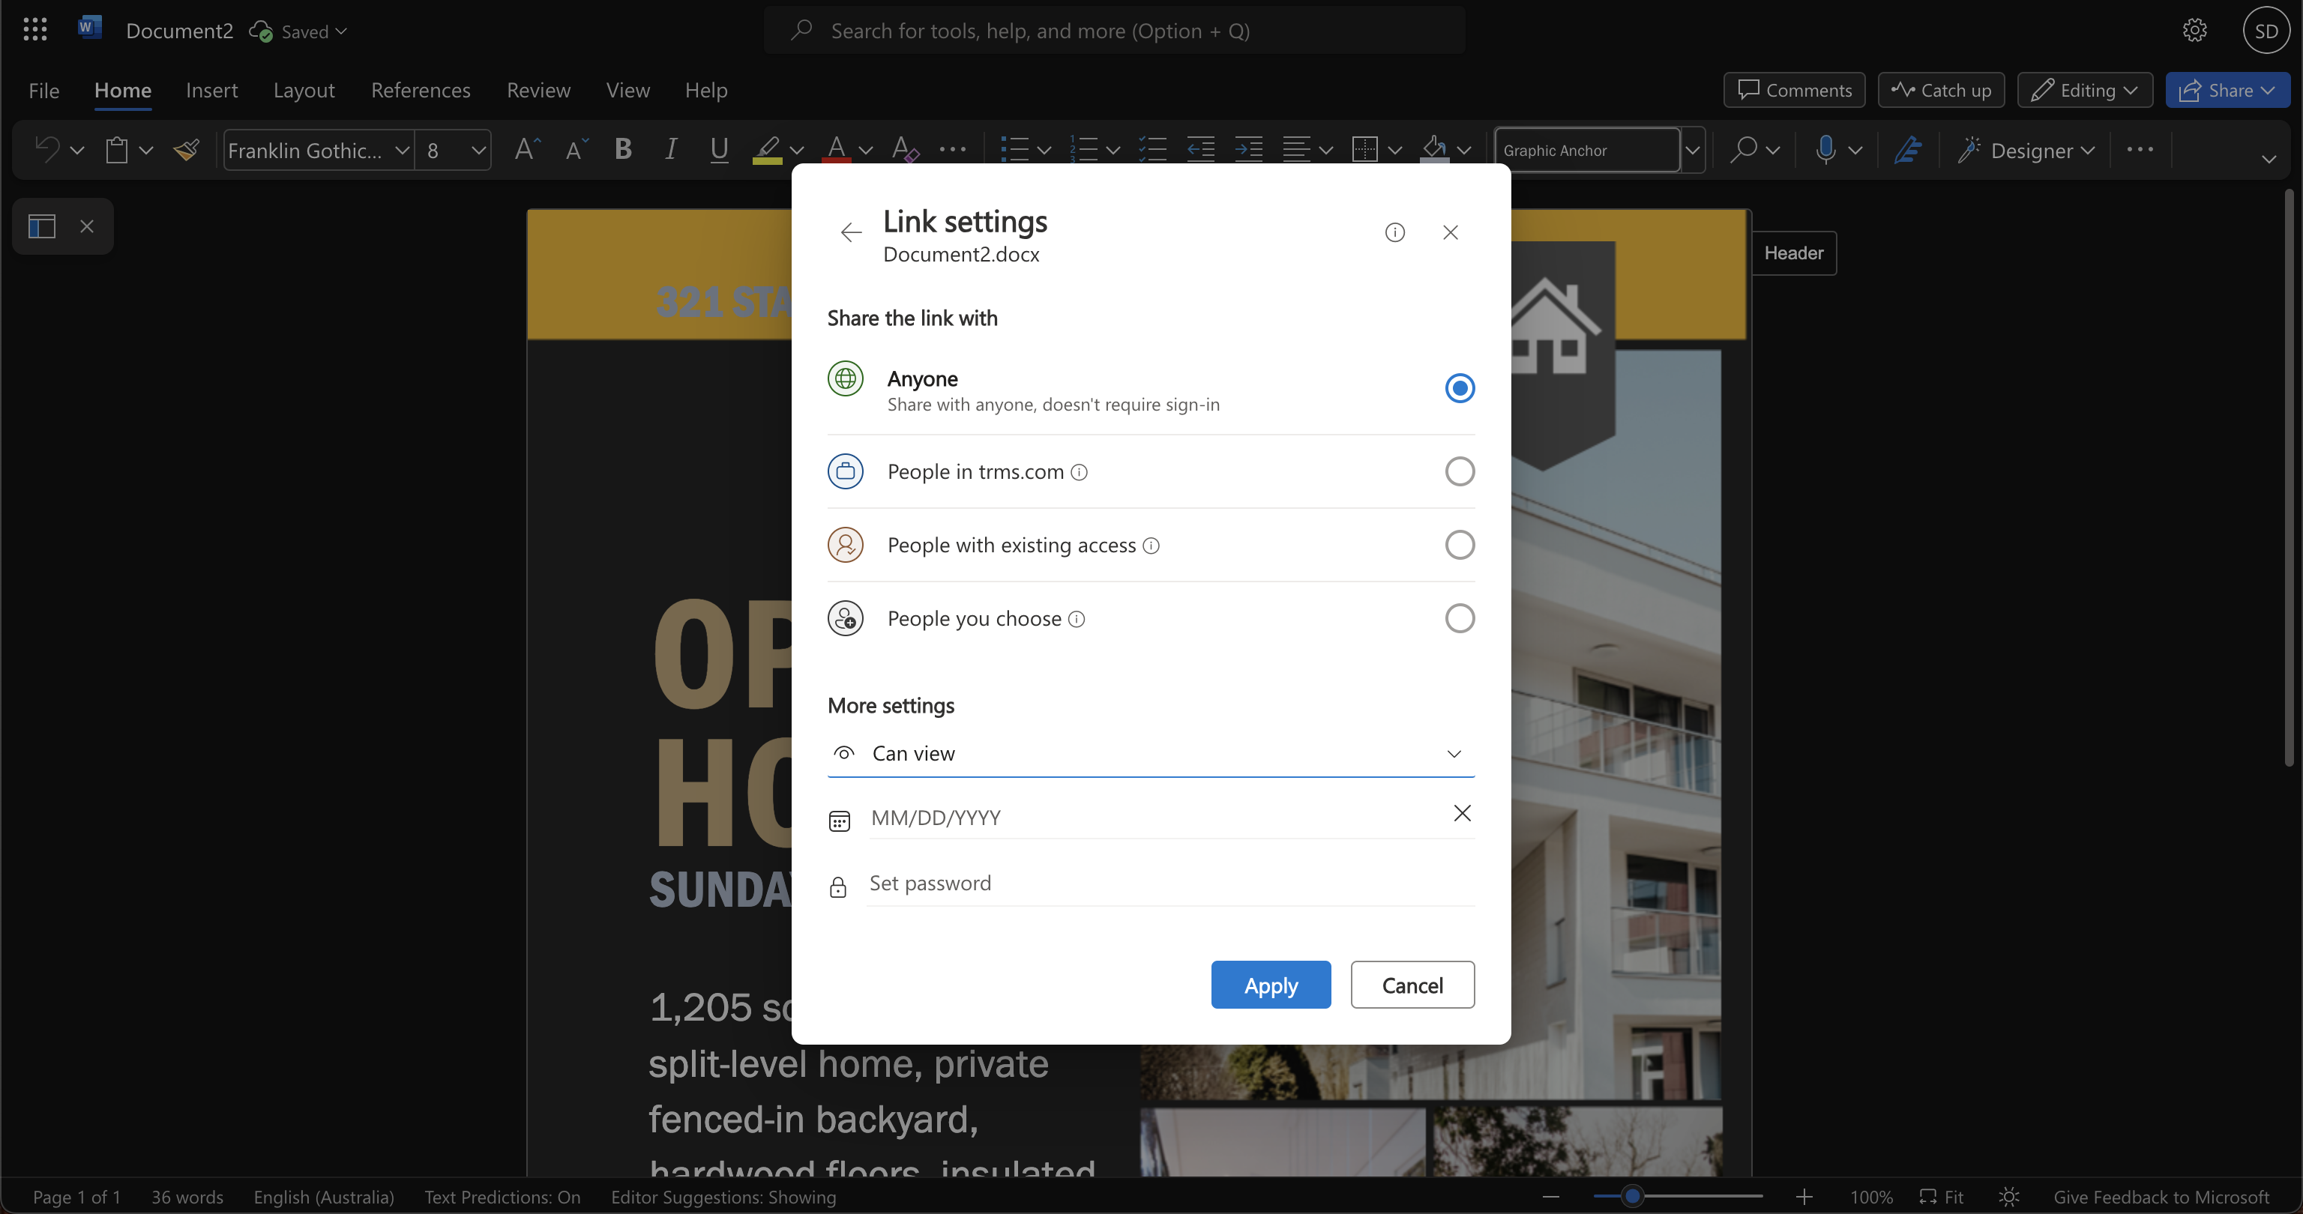Select People you choose radio option
The image size is (2303, 1214).
(x=1460, y=617)
